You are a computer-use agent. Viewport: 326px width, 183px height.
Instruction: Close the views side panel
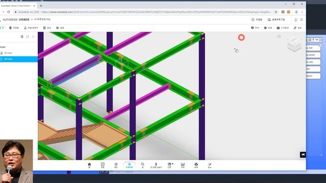point(33,37)
